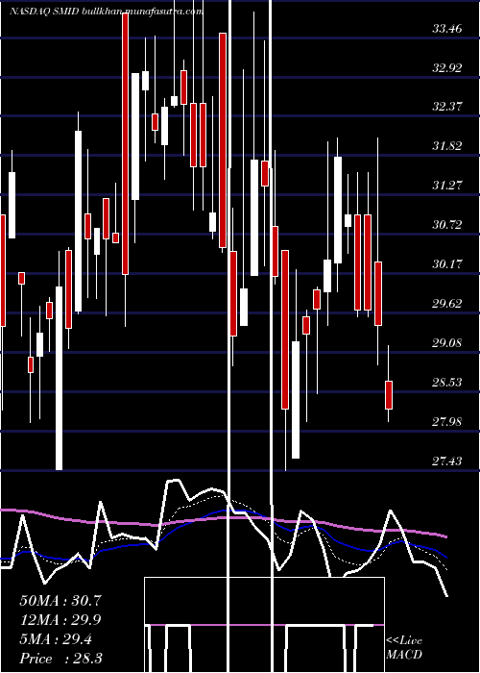Click the 12MA : 29.9 readout
This screenshot has height=673, width=480.
60,620
